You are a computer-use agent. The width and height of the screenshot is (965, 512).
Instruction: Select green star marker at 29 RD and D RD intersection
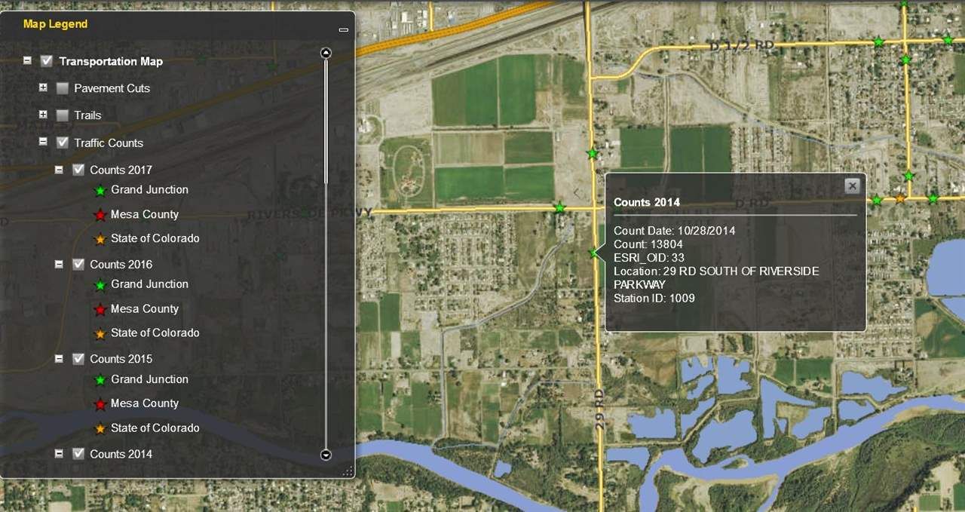coord(559,207)
